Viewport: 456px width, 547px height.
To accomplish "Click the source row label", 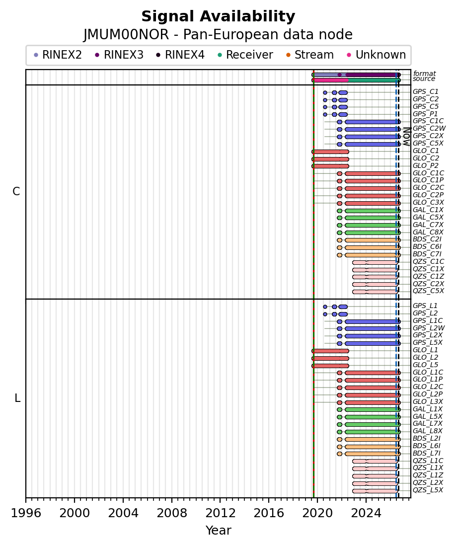I will (424, 79).
